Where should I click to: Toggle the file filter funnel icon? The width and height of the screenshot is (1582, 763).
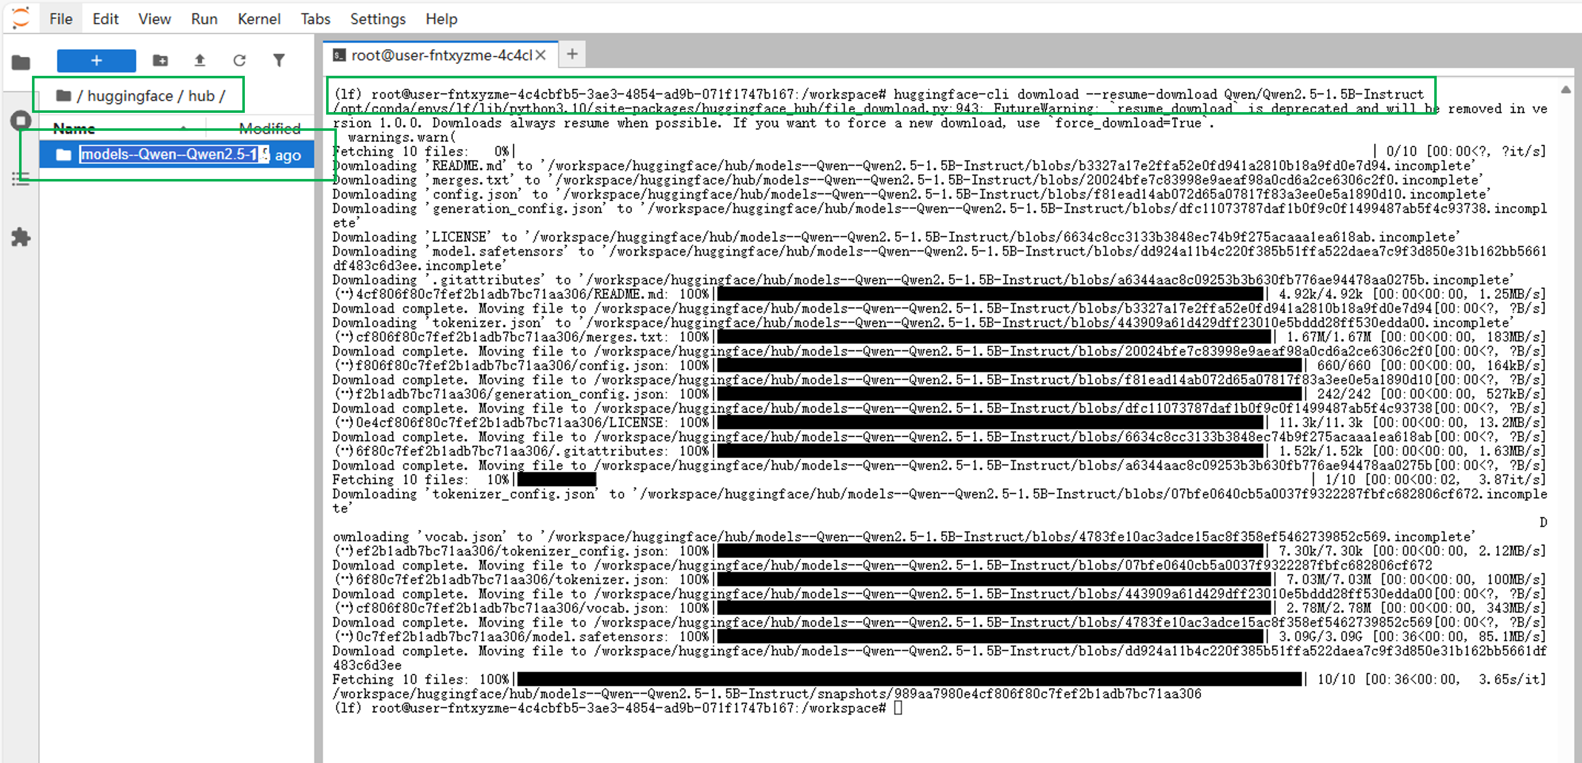(x=279, y=60)
